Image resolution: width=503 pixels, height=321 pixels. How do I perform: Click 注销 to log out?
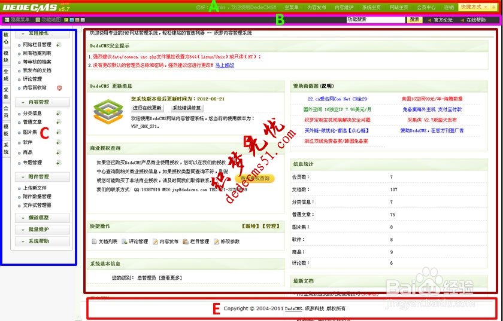[x=449, y=7]
